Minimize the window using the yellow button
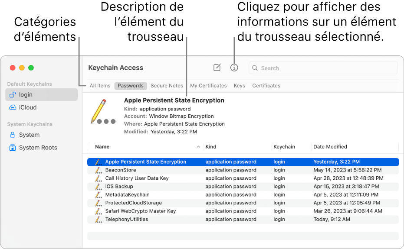Screen dimensions: 404x249 [22, 68]
